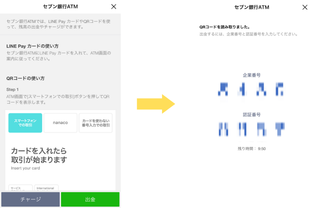
Task: Tap the green 出金 withdraw button
Action: coord(90,199)
